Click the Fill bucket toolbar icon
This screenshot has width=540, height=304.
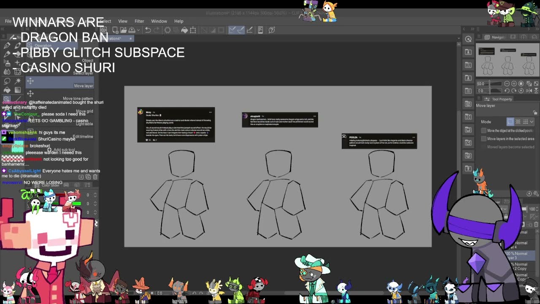[x=184, y=30]
